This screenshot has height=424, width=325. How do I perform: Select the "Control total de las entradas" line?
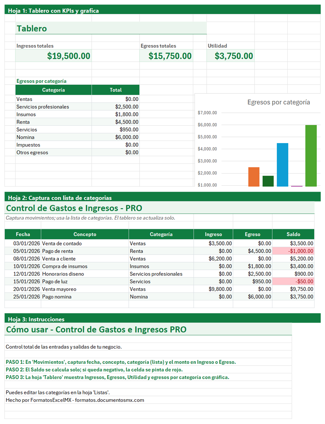[x=64, y=347]
